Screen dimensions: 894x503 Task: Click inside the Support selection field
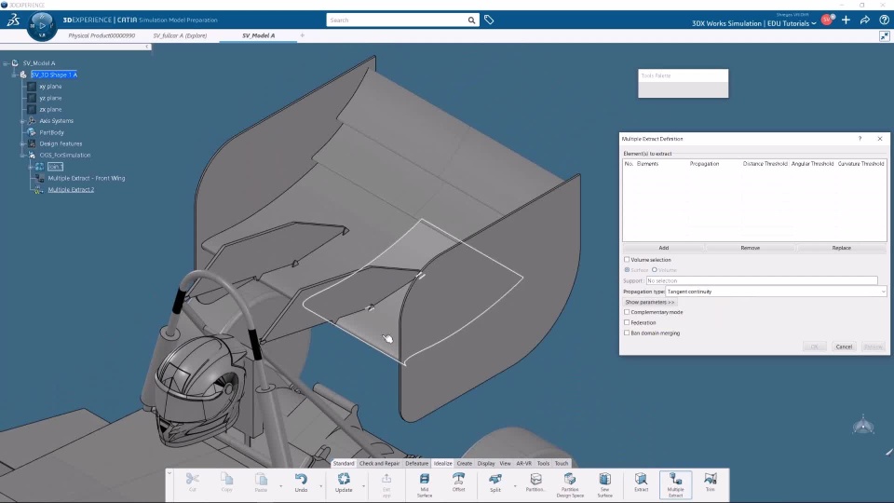762,280
